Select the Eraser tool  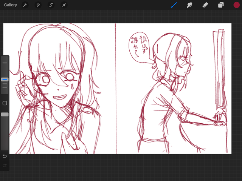point(205,5)
